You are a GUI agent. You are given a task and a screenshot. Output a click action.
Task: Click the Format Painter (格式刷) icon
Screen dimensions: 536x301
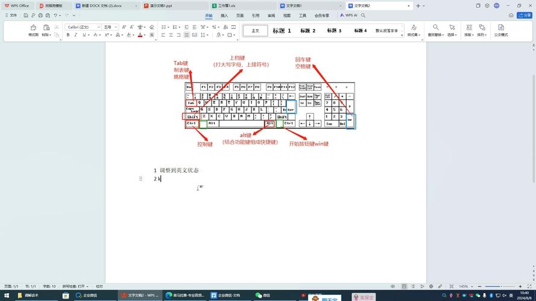pos(33,28)
